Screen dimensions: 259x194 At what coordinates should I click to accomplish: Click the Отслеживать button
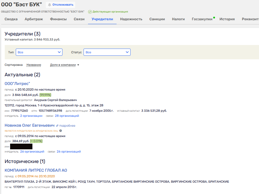[x=61, y=5]
